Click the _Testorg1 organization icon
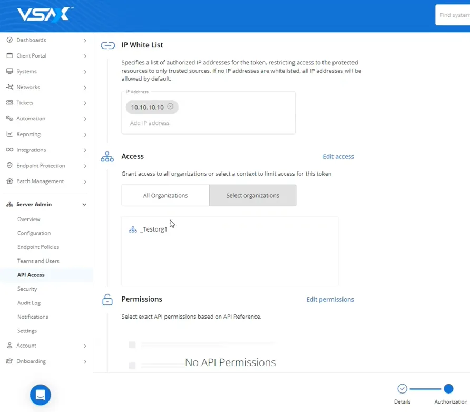The width and height of the screenshot is (470, 412). click(x=133, y=229)
